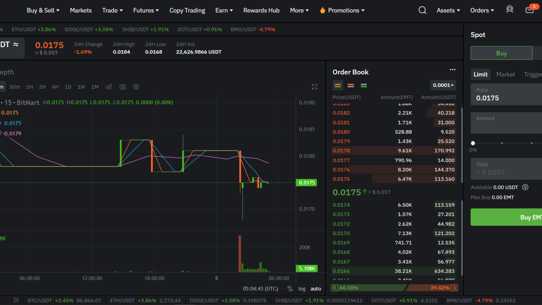This screenshot has height=305, width=542.
Task: Select the Buy tab in Spot panel
Action: [501, 53]
